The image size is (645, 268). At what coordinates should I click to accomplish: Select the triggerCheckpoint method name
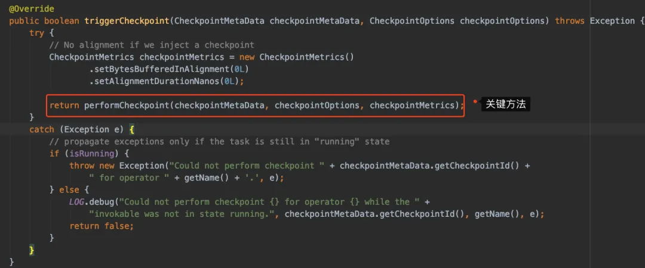point(127,21)
